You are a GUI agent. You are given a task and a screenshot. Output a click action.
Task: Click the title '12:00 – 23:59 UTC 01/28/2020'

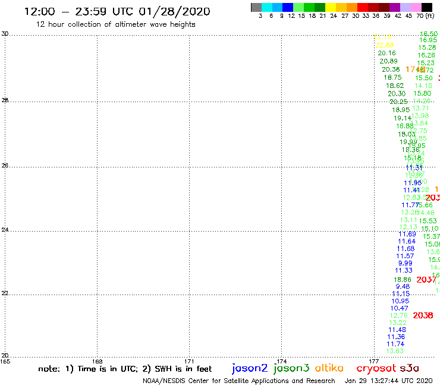point(117,11)
